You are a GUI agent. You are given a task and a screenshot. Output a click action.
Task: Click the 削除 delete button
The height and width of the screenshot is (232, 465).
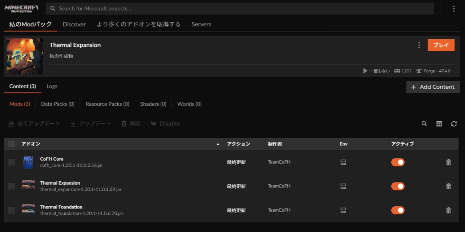131,124
